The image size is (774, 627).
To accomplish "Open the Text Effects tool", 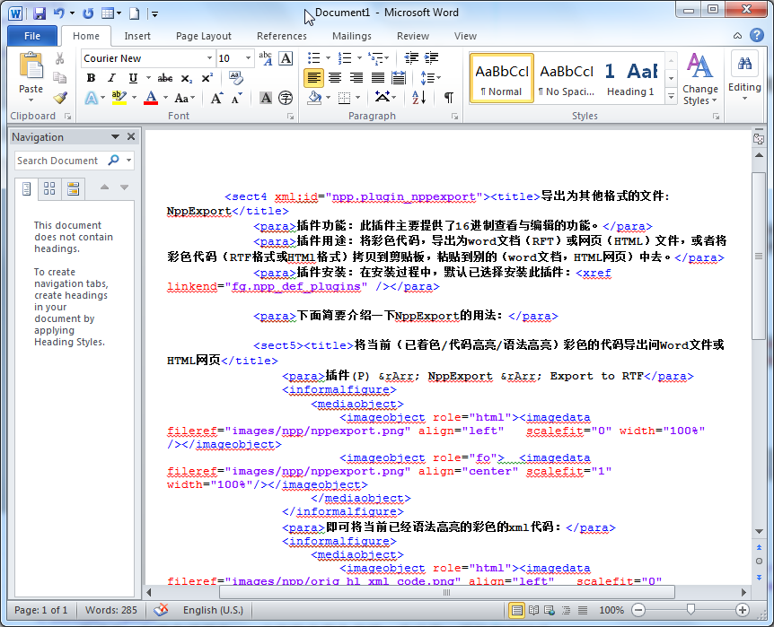I will coord(91,98).
